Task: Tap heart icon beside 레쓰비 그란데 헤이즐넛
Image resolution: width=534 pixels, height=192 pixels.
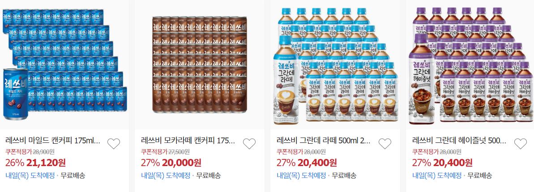Action: (x=521, y=144)
